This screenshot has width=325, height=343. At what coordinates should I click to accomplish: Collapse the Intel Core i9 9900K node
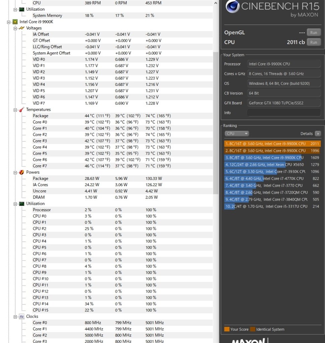8,22
